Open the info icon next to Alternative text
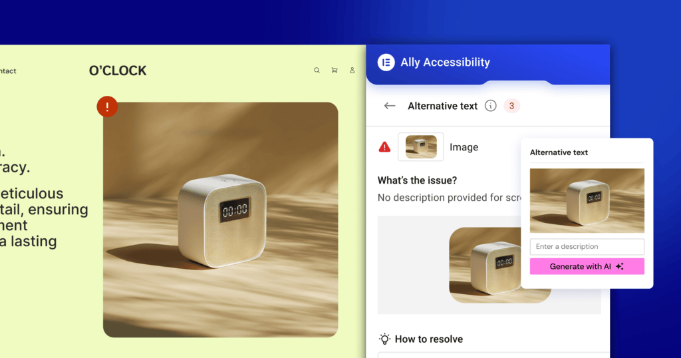Image resolution: width=681 pixels, height=358 pixels. point(491,106)
